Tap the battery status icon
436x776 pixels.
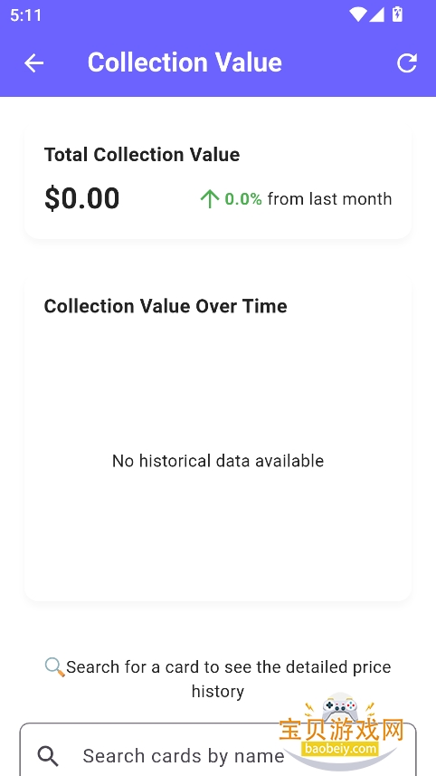tap(397, 14)
